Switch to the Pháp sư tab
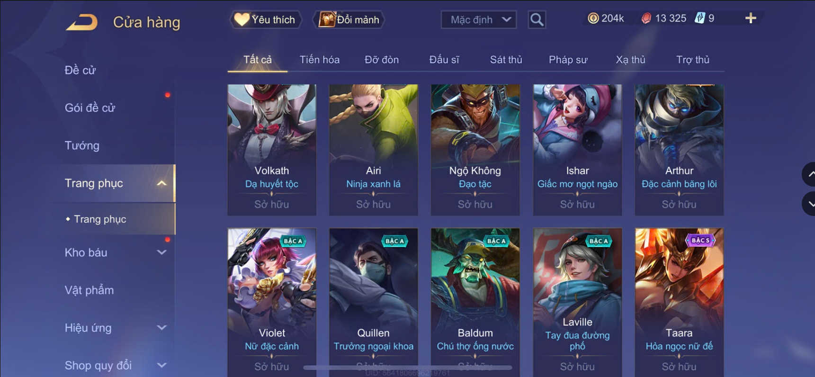Image resolution: width=815 pixels, height=377 pixels. click(x=568, y=60)
